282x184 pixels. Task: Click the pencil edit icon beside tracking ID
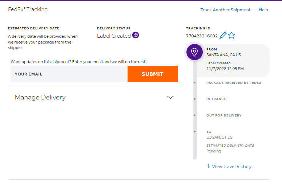tap(223, 35)
